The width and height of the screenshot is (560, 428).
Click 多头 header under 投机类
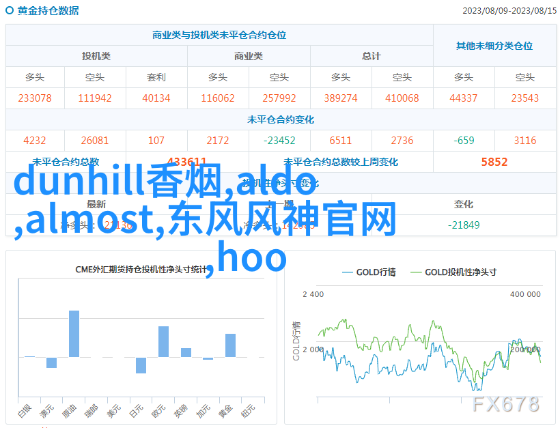click(35, 77)
